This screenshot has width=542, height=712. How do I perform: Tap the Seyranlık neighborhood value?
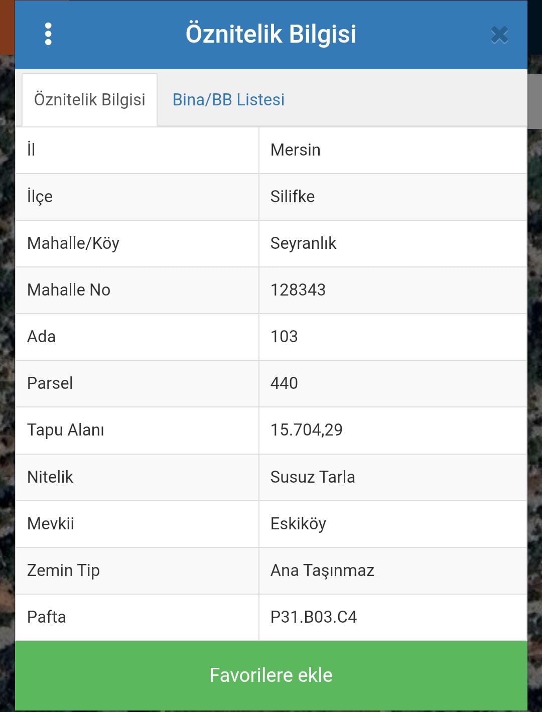pos(303,243)
